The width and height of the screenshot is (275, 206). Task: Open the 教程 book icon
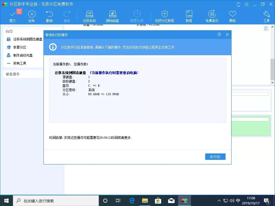click(x=189, y=16)
